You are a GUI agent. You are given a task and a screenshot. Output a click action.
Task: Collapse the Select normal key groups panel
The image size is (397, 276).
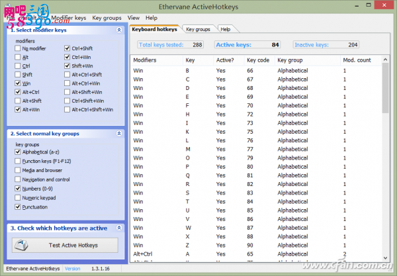coord(119,134)
